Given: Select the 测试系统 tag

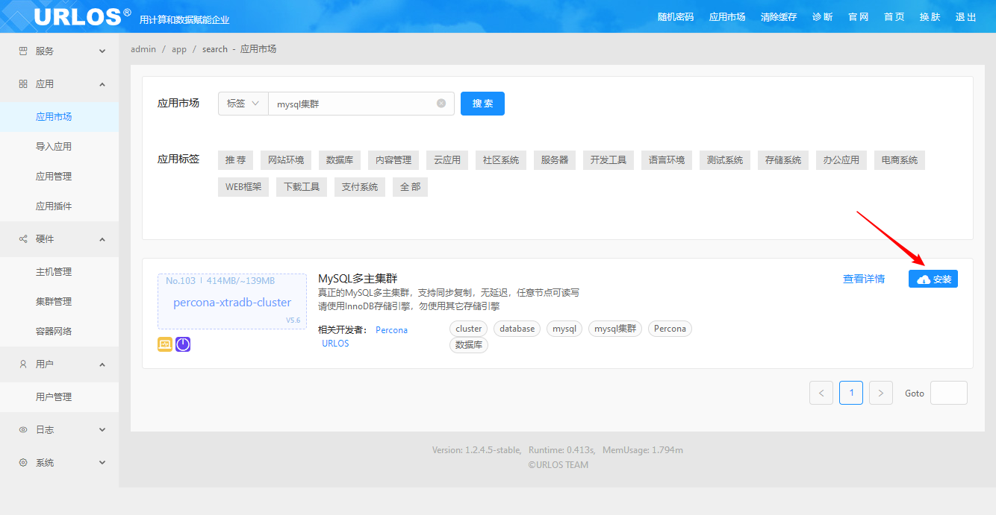Looking at the screenshot, I should [725, 160].
